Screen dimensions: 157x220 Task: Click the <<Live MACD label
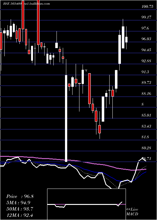point(132,212)
